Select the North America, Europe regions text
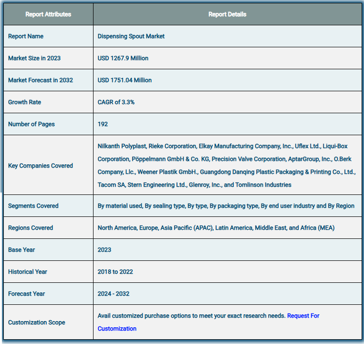Image resolution: width=364 pixels, height=344 pixels. [x=216, y=228]
